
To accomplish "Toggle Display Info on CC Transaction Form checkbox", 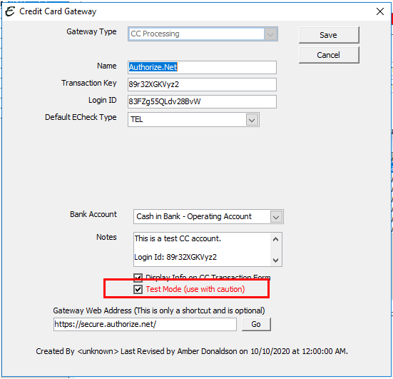I will coord(138,278).
